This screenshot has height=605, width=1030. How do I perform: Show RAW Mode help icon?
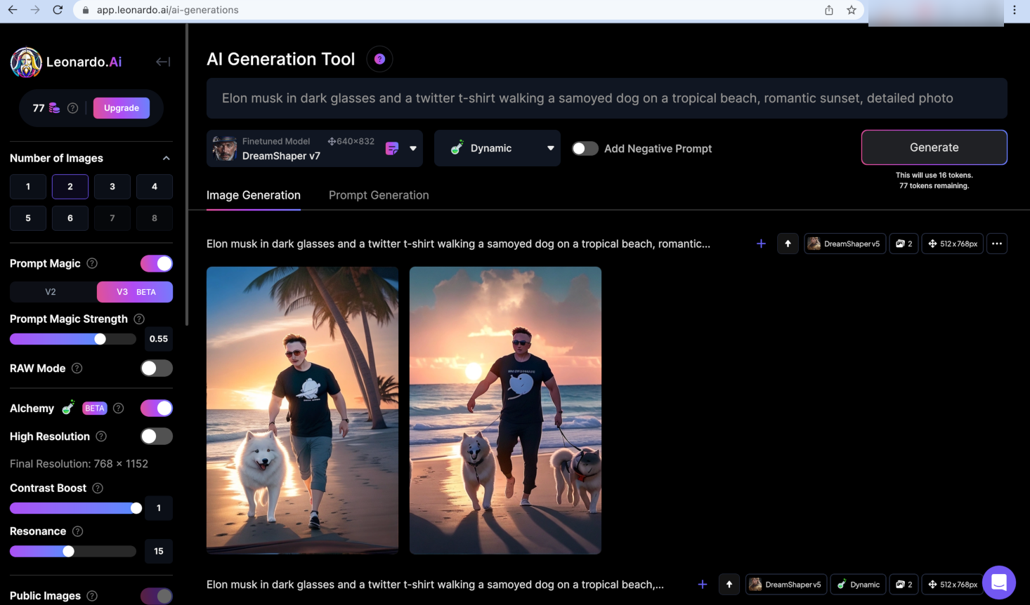[x=77, y=368]
